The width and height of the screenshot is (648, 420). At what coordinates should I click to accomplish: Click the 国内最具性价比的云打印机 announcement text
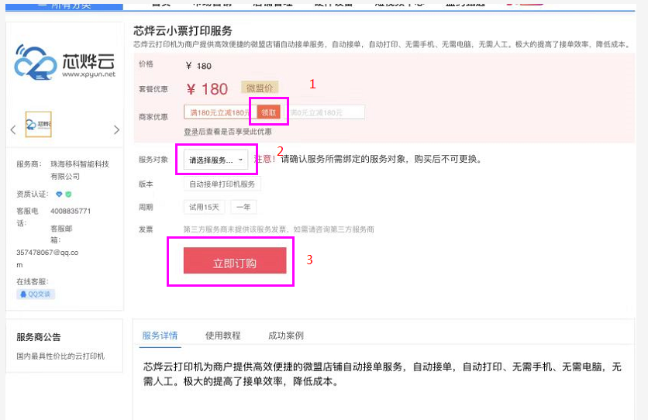(60, 356)
